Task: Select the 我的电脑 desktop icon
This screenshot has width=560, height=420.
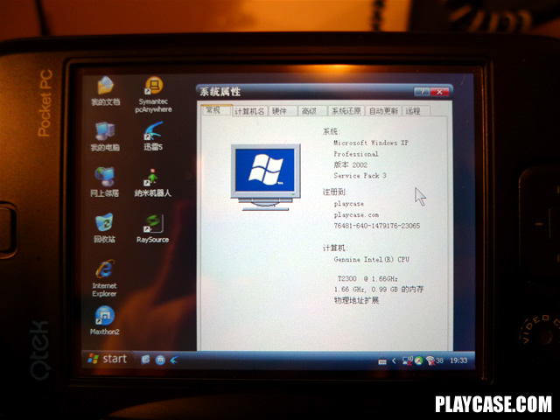Action: [x=105, y=136]
